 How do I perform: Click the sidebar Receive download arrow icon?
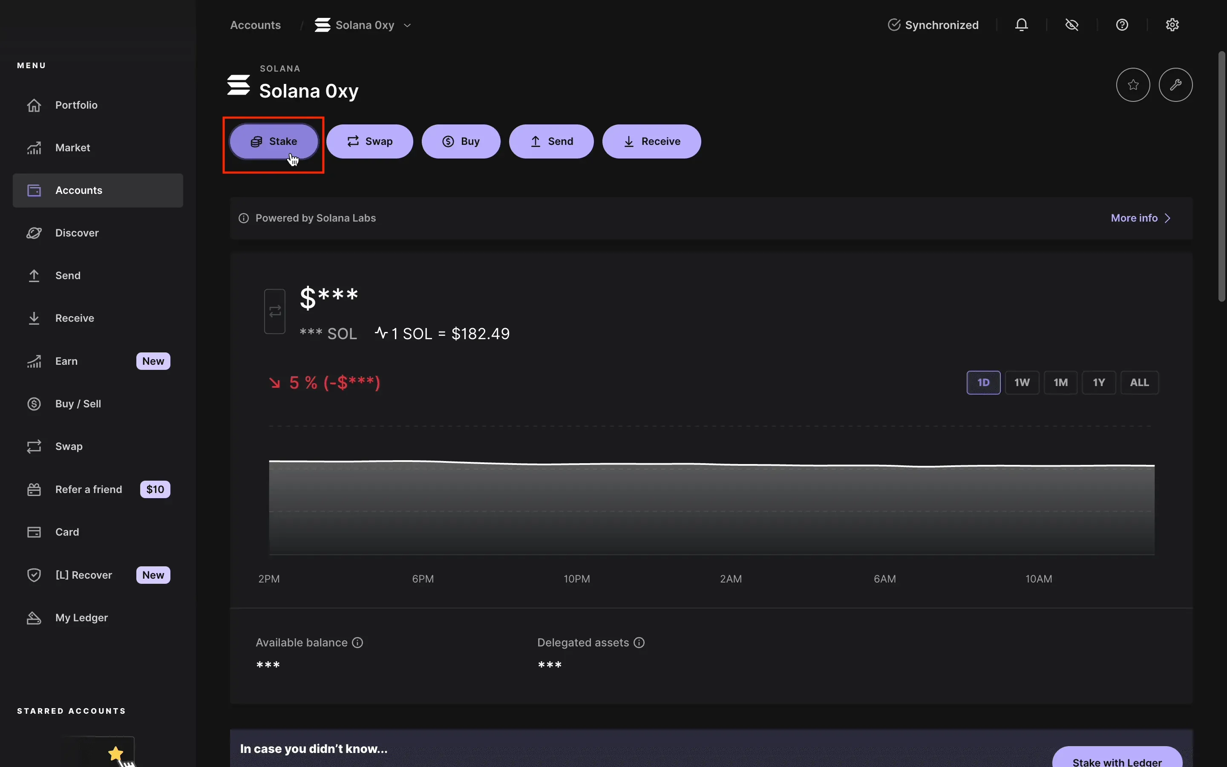[x=34, y=318]
